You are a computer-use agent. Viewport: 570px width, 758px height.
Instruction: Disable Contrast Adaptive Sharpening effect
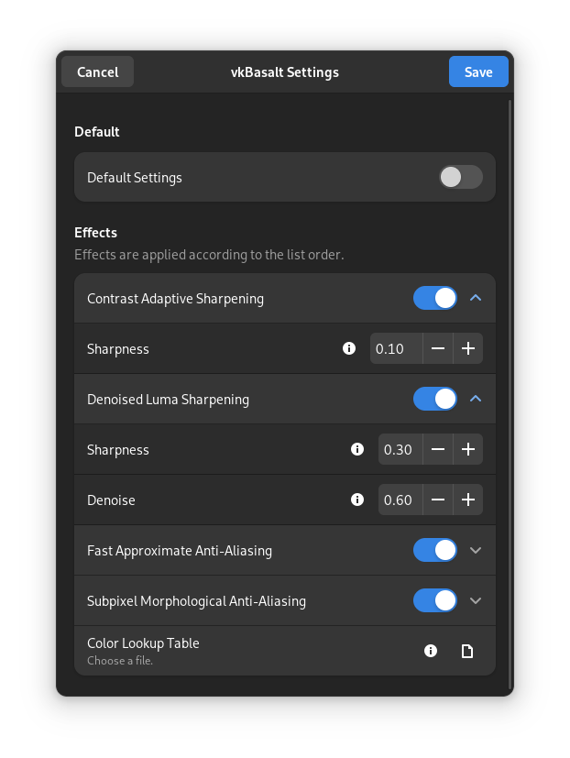coord(434,298)
